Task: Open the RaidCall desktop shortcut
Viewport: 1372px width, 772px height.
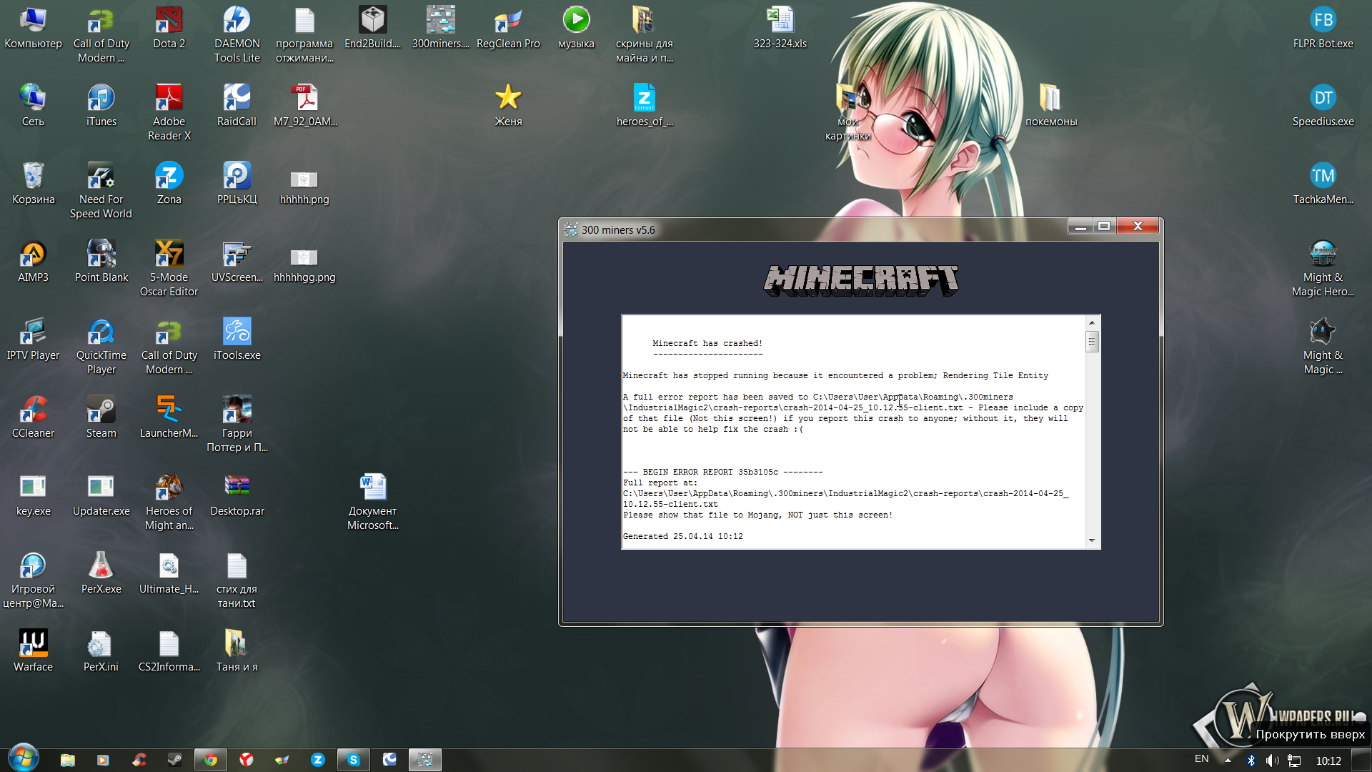Action: pyautogui.click(x=237, y=99)
